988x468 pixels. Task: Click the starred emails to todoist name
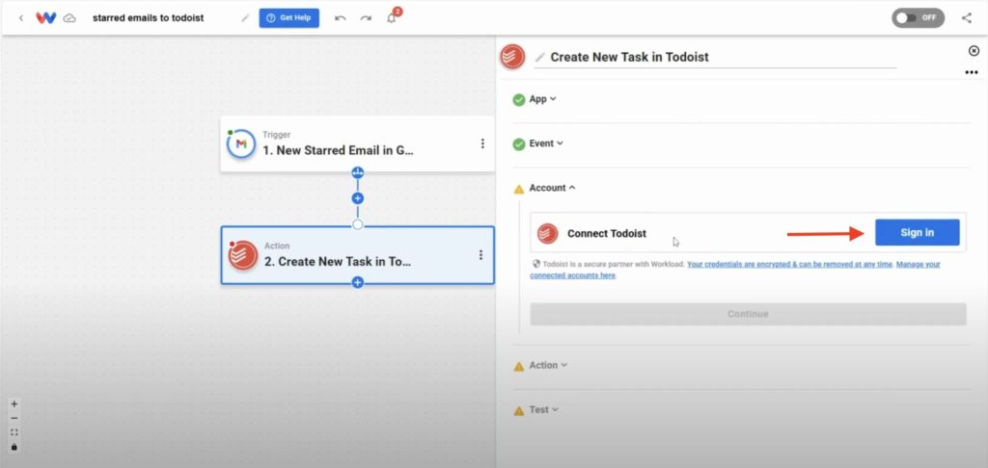coord(148,17)
